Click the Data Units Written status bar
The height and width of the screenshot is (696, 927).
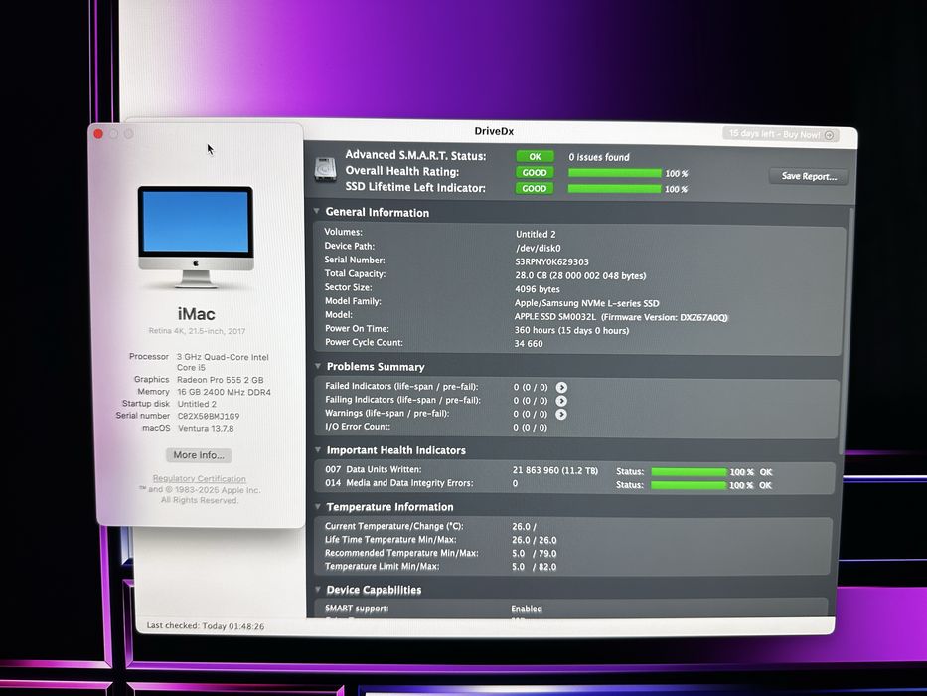pos(689,471)
